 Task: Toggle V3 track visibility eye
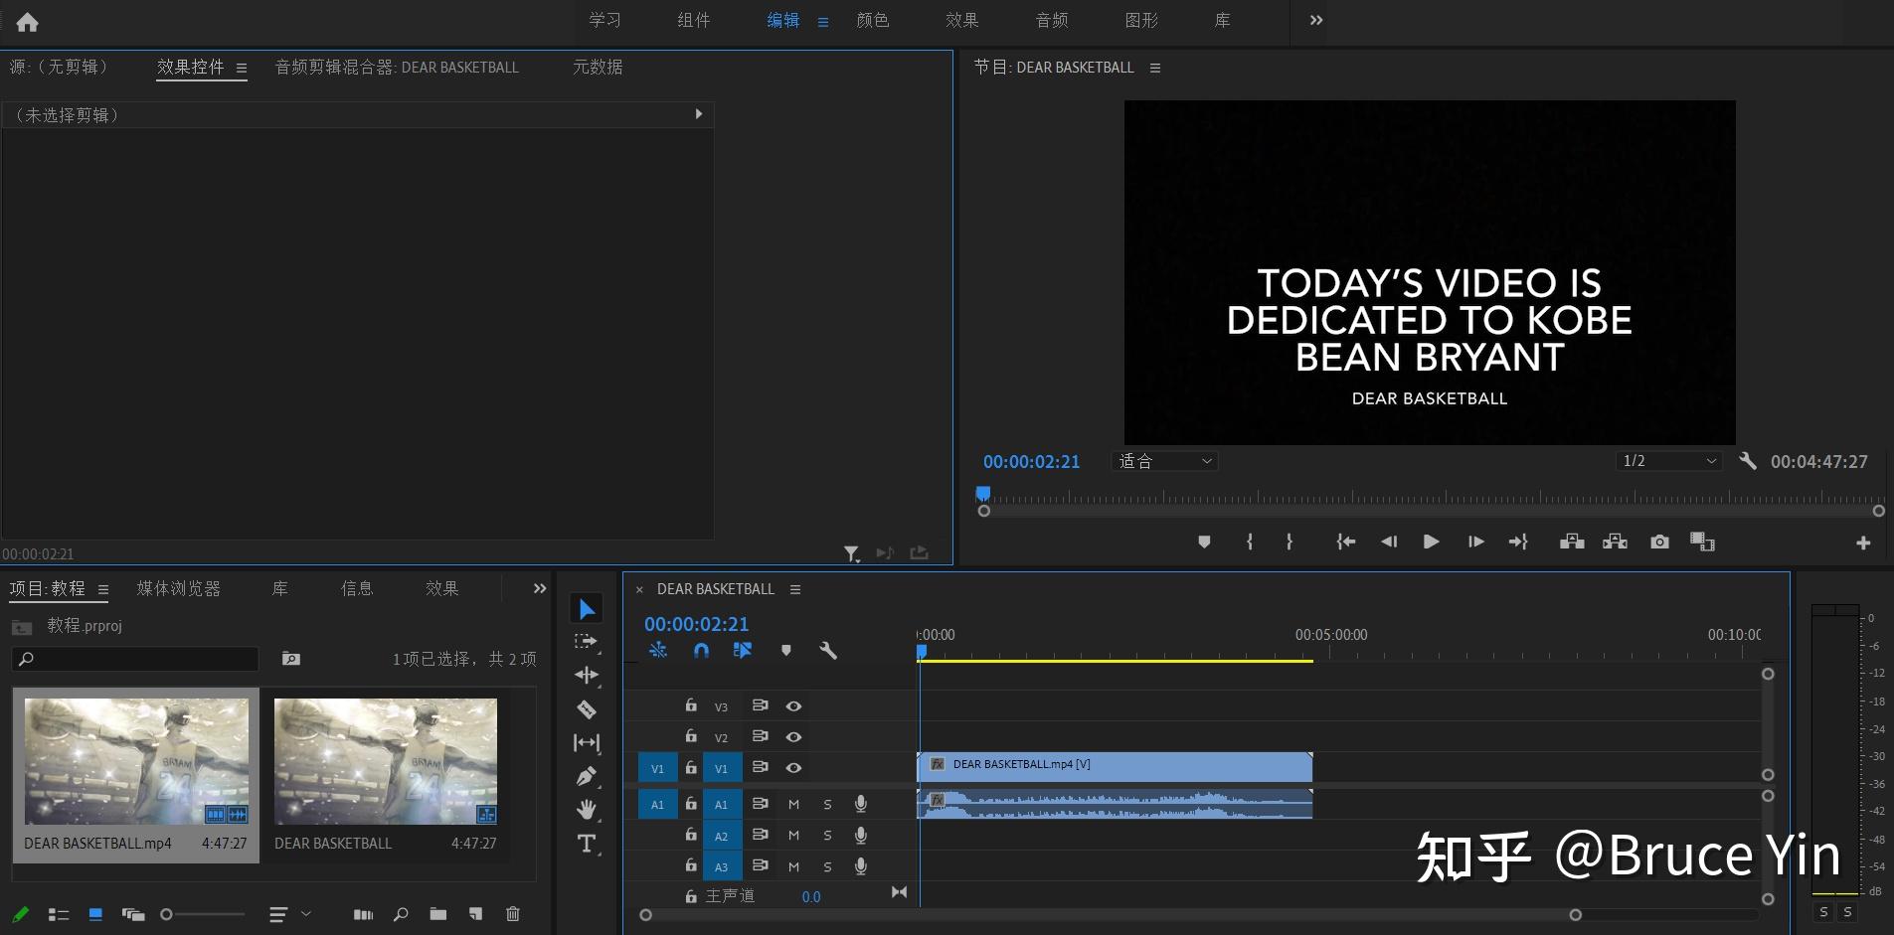[793, 706]
